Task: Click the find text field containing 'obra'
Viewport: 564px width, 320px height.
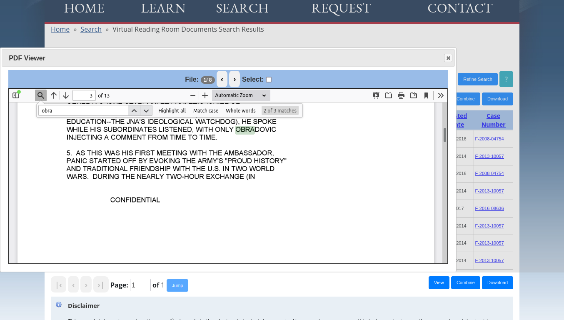Action: pos(83,110)
